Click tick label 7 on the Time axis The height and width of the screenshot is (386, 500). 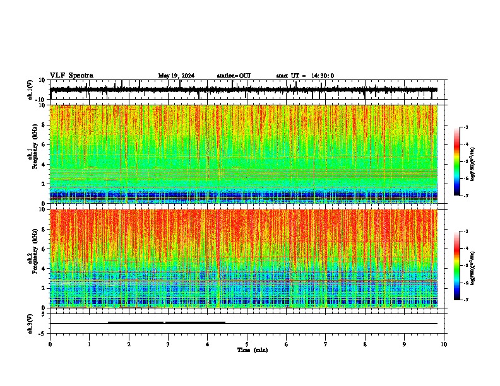point(326,344)
